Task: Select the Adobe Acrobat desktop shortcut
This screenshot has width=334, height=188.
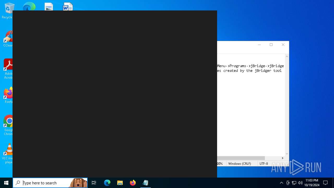Action: click(8, 69)
